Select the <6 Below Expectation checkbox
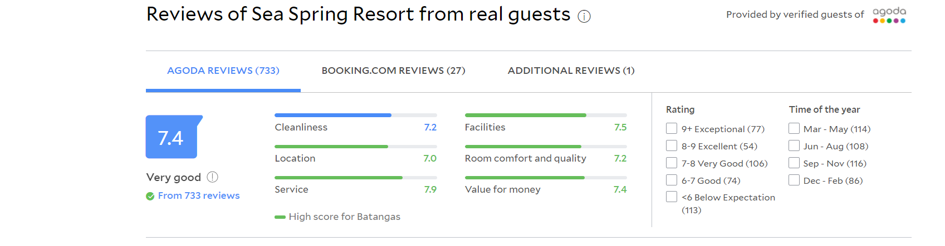 672,197
